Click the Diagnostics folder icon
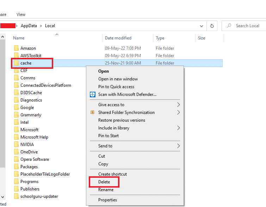266x207 pixels. tap(16, 100)
